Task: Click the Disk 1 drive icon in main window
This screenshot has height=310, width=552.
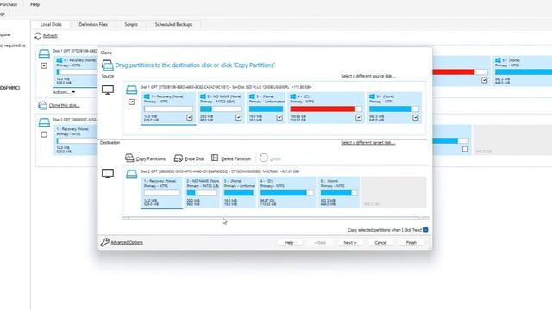Action: [x=44, y=53]
